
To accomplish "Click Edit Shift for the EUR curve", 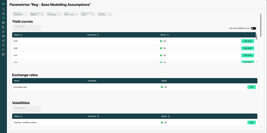I will pos(248,41).
